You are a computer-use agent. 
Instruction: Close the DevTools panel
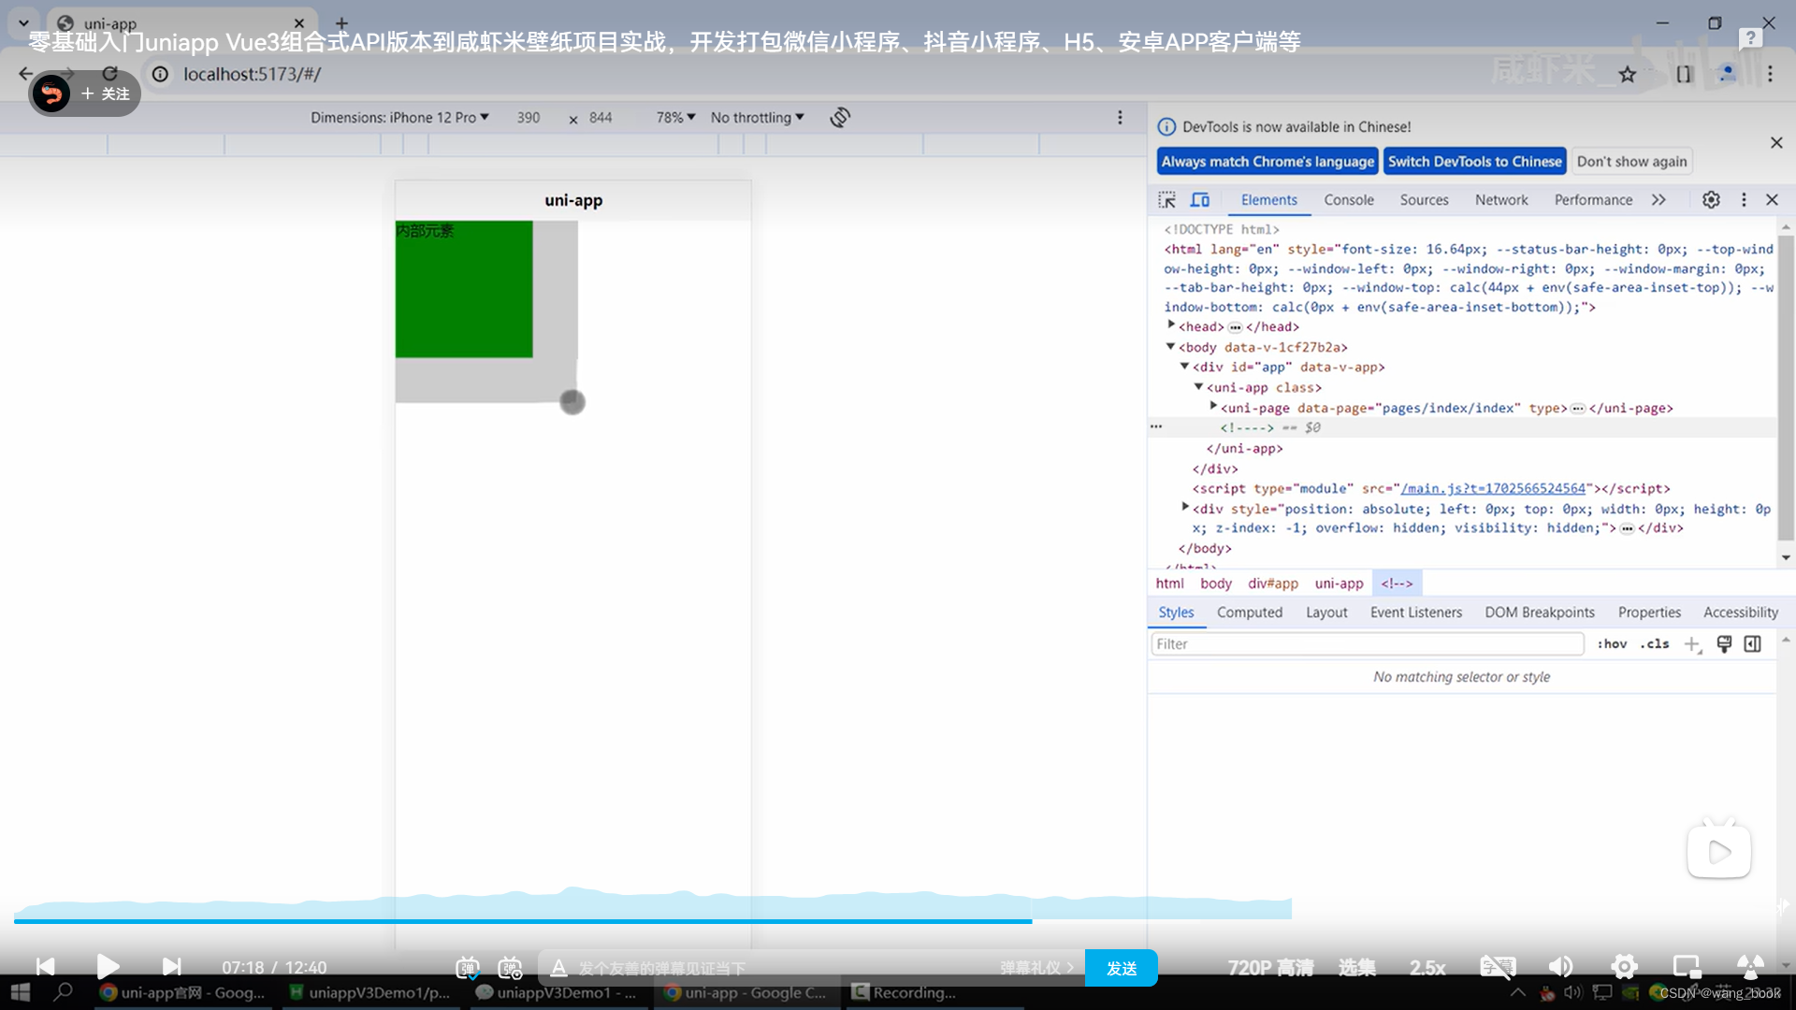(1772, 200)
